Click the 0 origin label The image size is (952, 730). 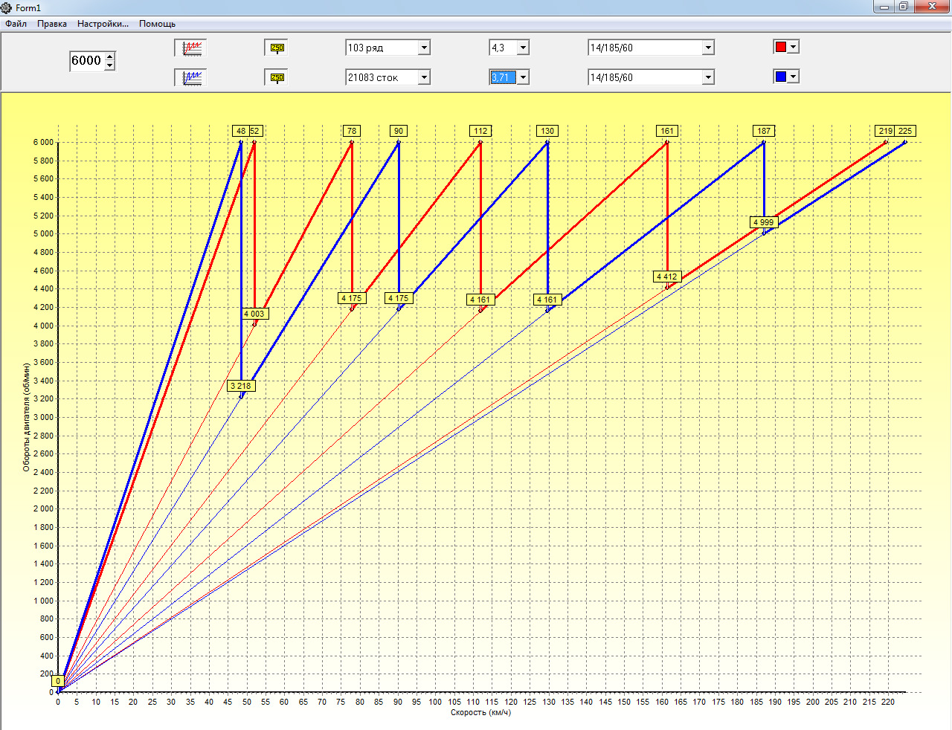tap(58, 681)
